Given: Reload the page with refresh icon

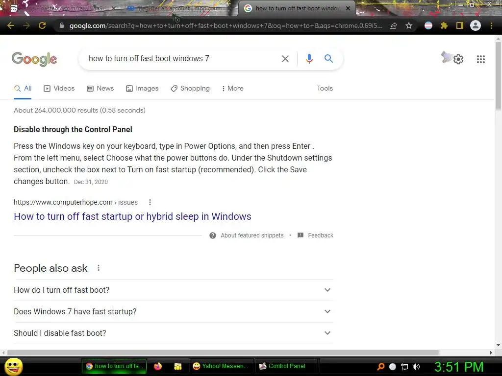Looking at the screenshot, I should 42,25.
